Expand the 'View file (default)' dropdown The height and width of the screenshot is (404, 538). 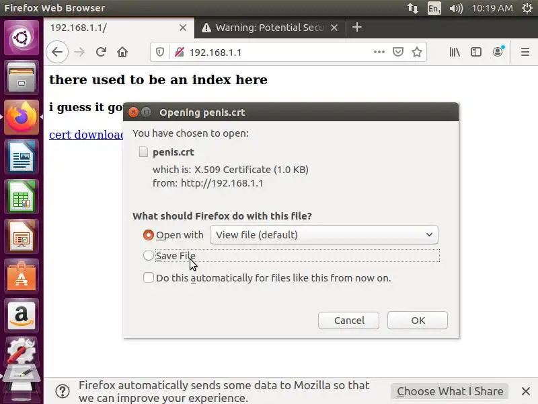(324, 235)
